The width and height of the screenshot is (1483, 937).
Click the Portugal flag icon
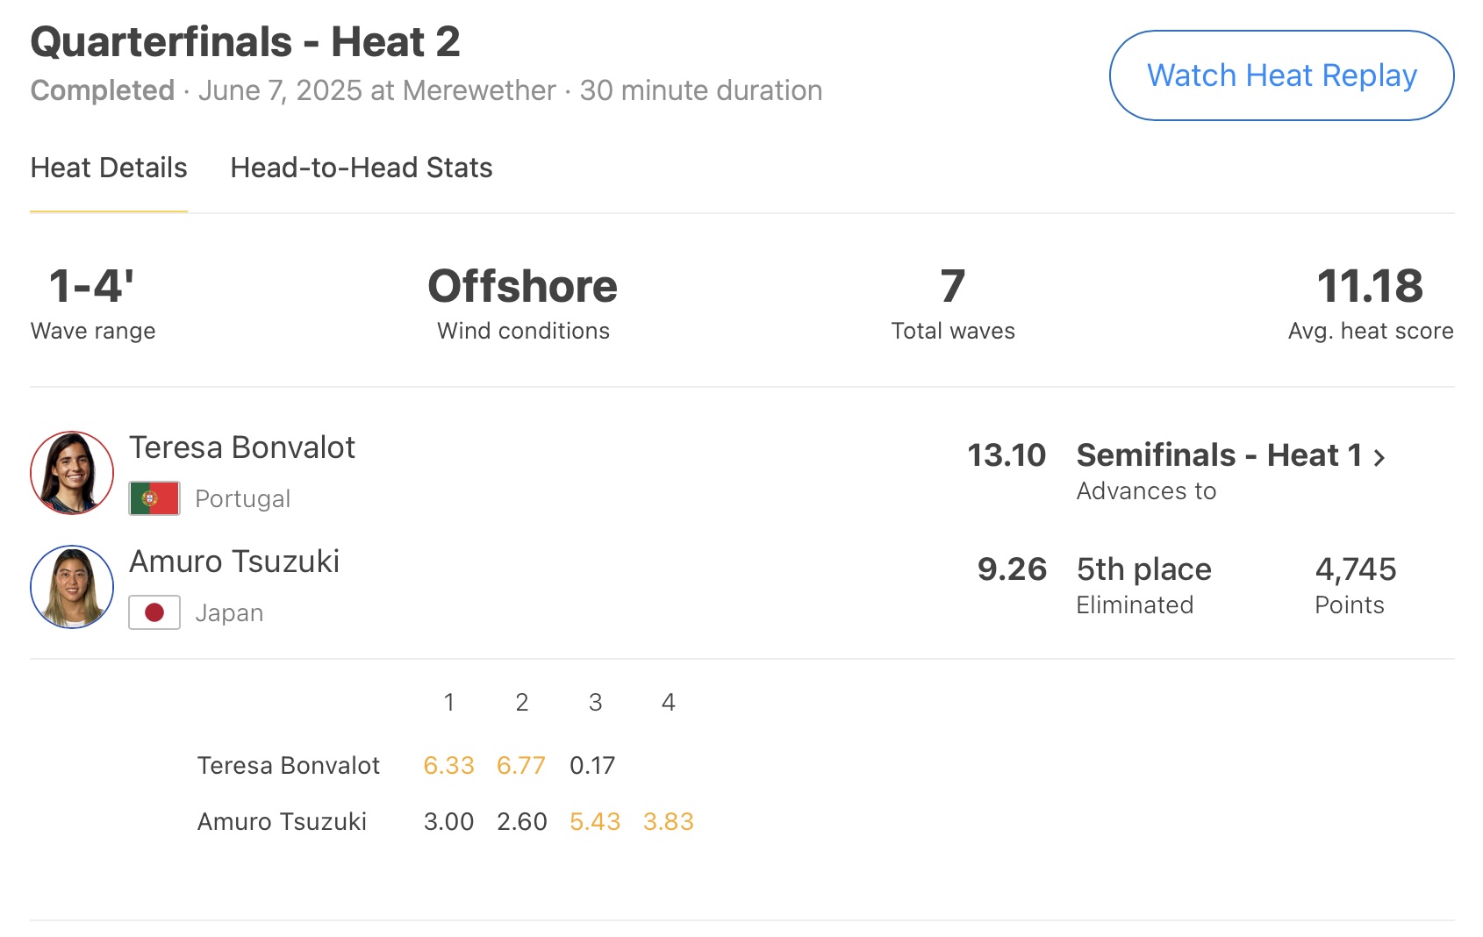(154, 498)
